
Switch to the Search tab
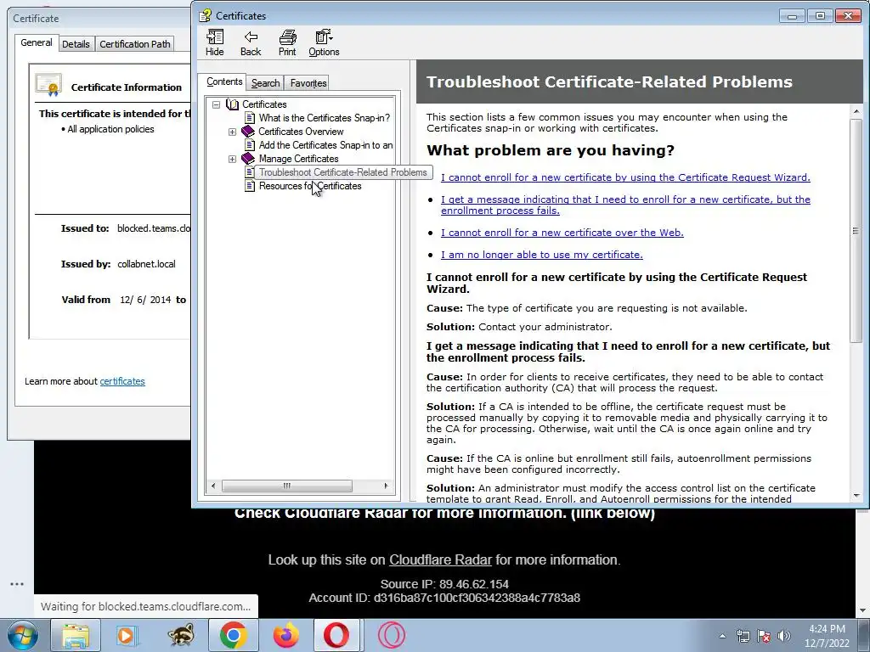[x=265, y=83]
